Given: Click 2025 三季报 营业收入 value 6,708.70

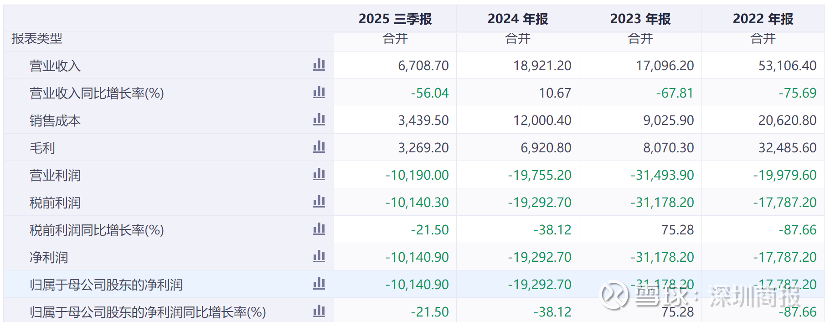Looking at the screenshot, I should (x=423, y=66).
